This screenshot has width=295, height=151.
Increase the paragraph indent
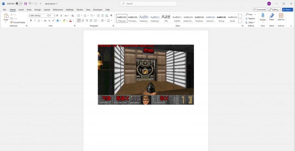pos(102,16)
